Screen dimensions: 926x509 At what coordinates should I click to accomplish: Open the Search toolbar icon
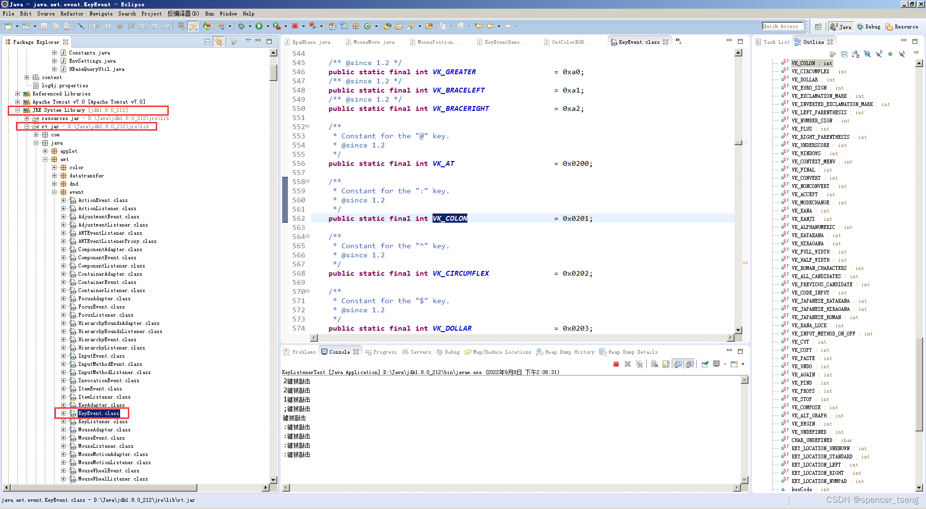(411, 27)
